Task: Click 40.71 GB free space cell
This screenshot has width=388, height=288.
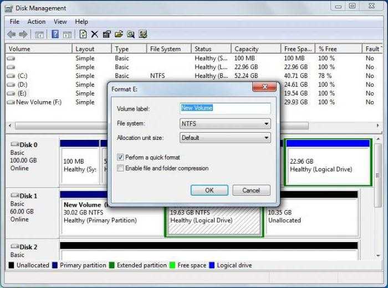Action: click(x=295, y=76)
